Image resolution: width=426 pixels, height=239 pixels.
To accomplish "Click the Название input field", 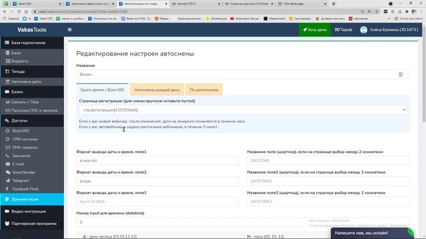I will (243, 74).
